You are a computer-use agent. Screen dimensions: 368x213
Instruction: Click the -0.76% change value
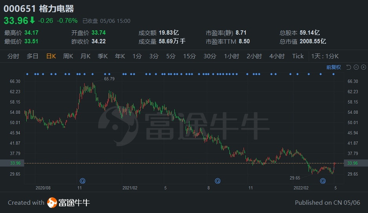[x=67, y=21]
